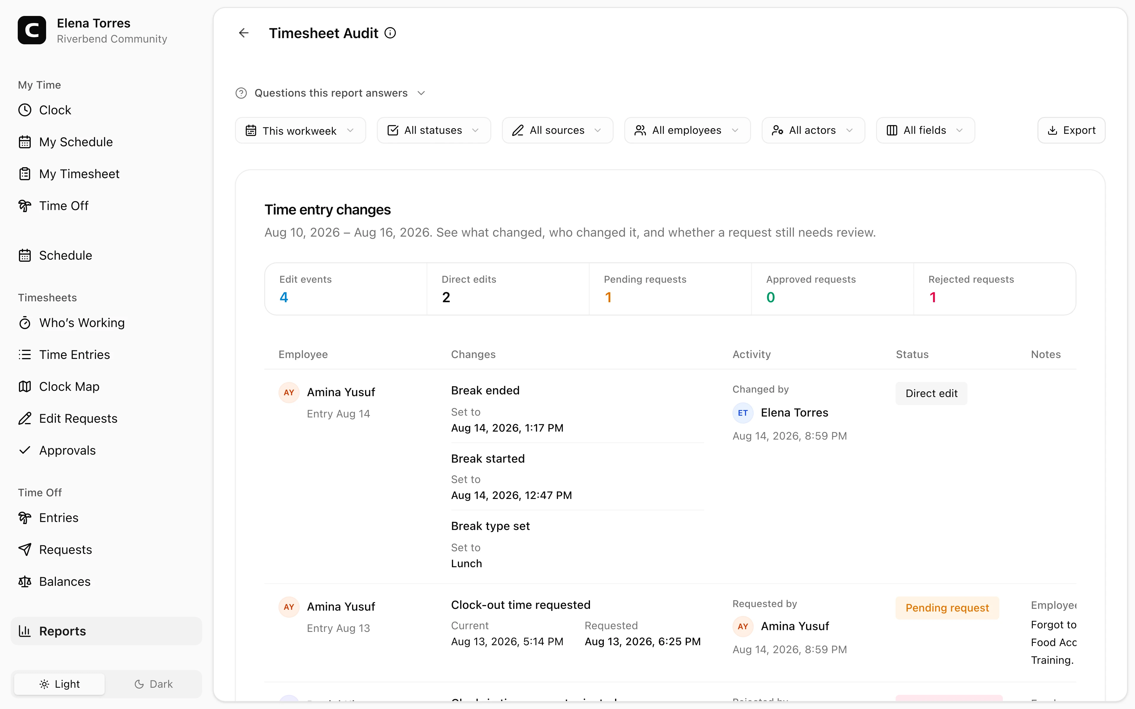Click the download icon on the Export button

[x=1053, y=130]
